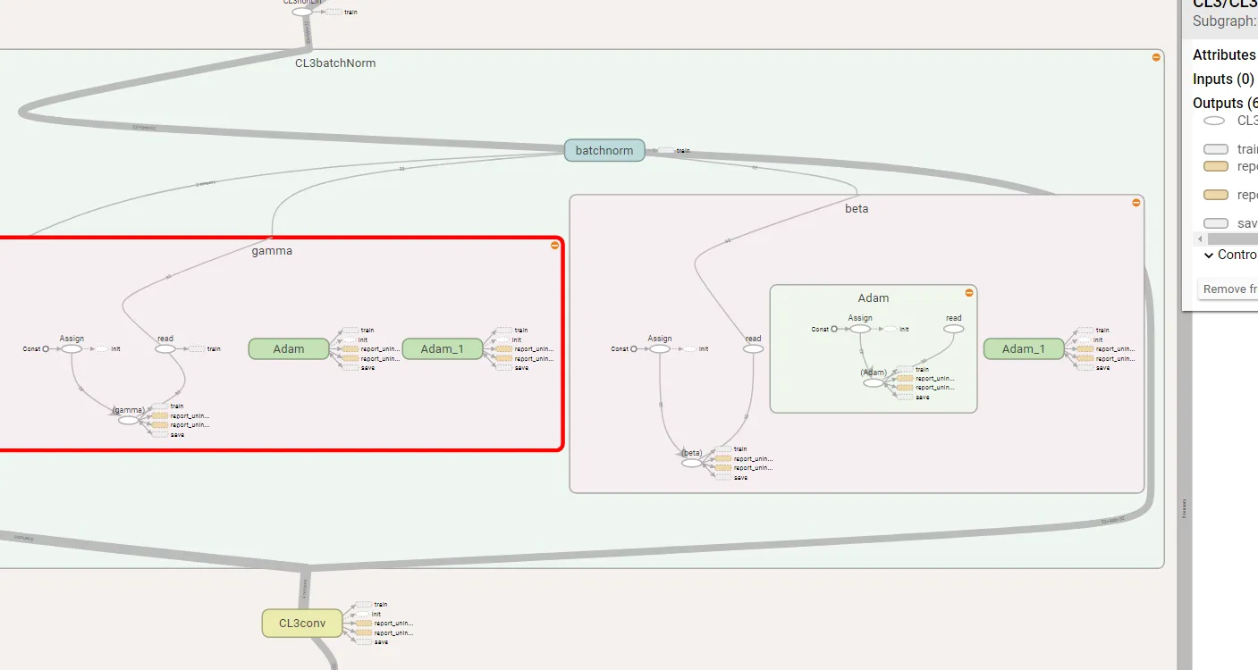Select the read op inside beta's Adam
The height and width of the screenshot is (670, 1258).
(x=954, y=329)
